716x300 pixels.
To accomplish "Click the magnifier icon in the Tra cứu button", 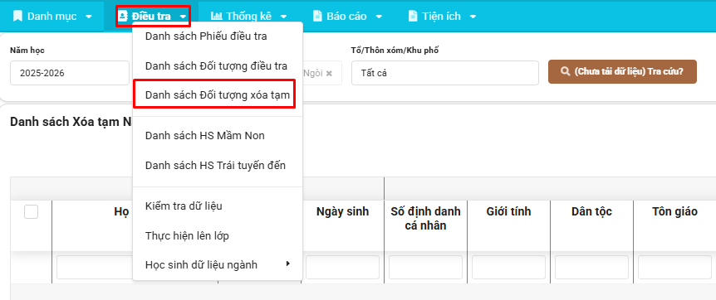I will [566, 72].
